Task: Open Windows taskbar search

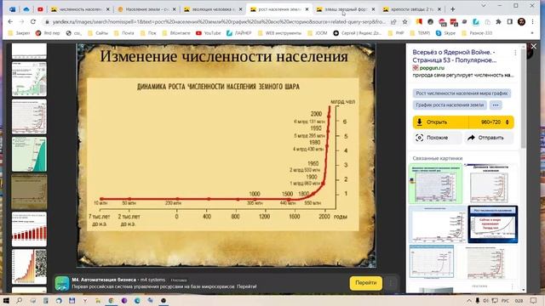Action: point(19,300)
